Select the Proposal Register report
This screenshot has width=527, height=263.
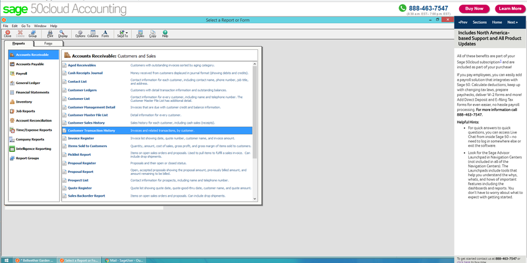pos(157,163)
